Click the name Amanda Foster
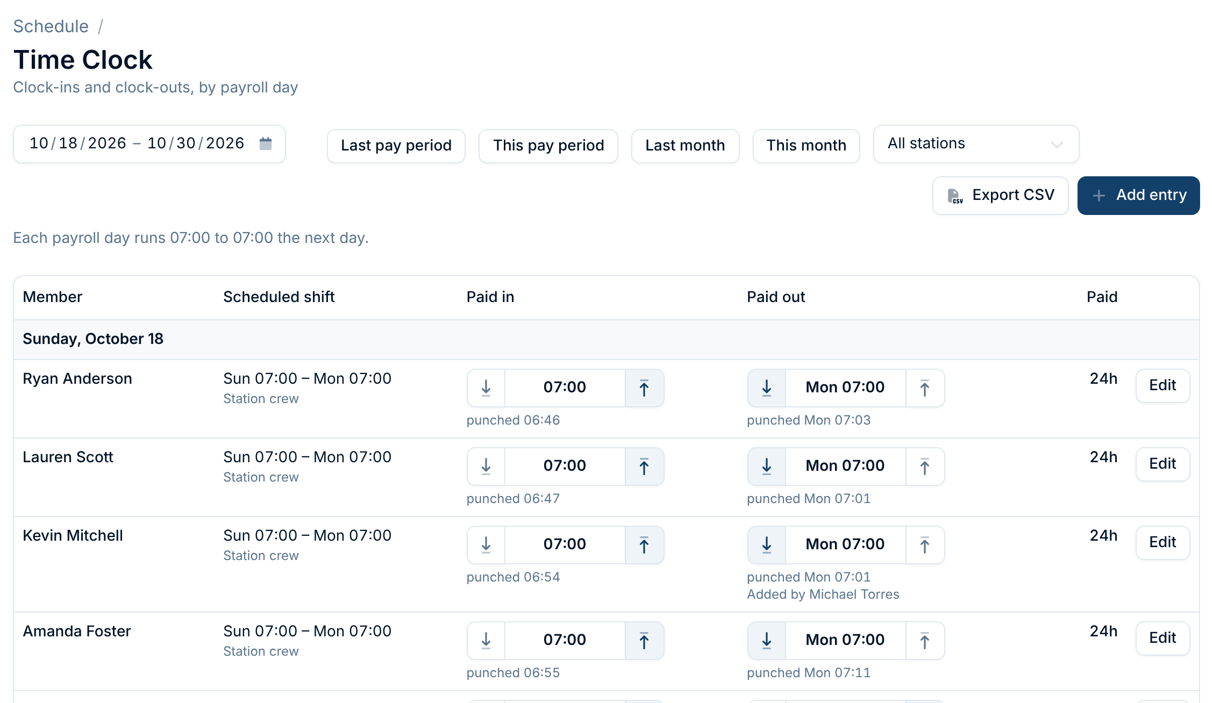This screenshot has width=1213, height=703. [x=77, y=632]
